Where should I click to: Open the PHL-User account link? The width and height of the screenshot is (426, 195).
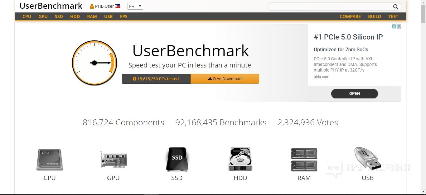(105, 6)
